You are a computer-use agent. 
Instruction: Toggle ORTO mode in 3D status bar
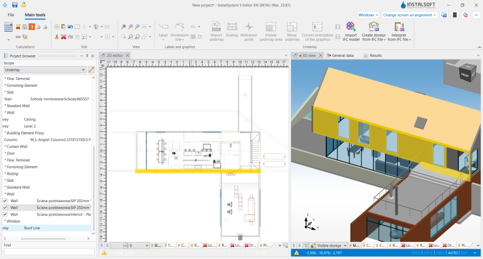(415, 253)
